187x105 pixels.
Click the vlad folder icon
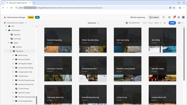click(9, 26)
